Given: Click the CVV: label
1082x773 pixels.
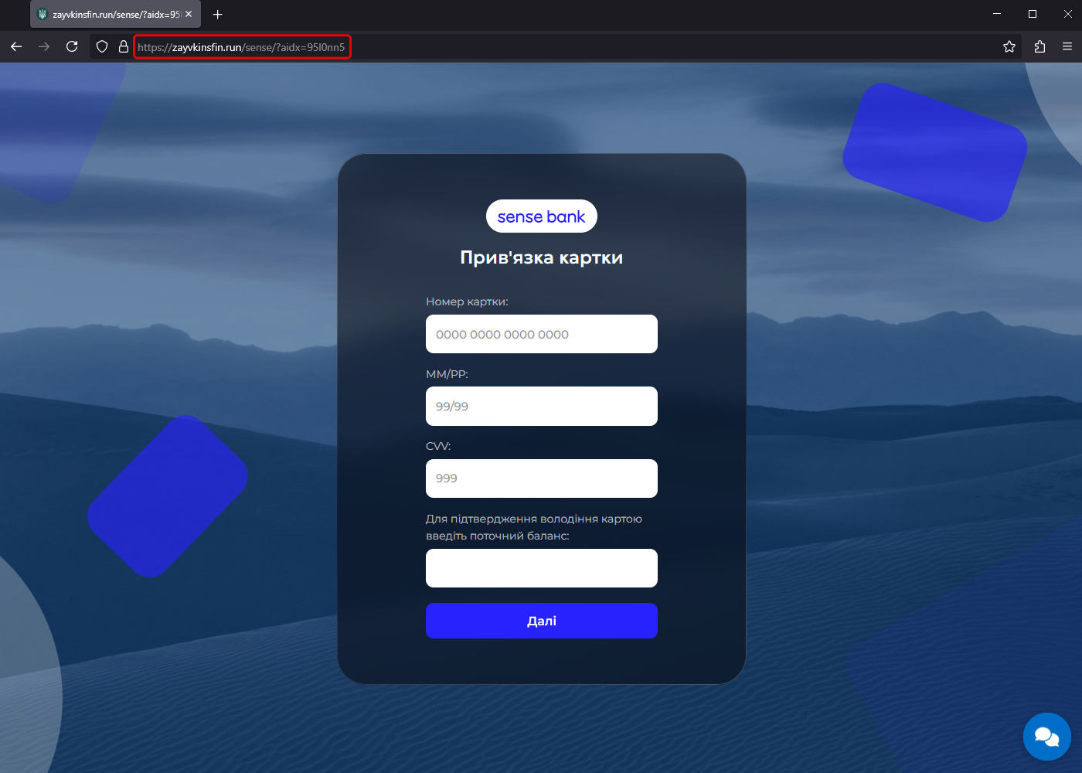Looking at the screenshot, I should [438, 446].
